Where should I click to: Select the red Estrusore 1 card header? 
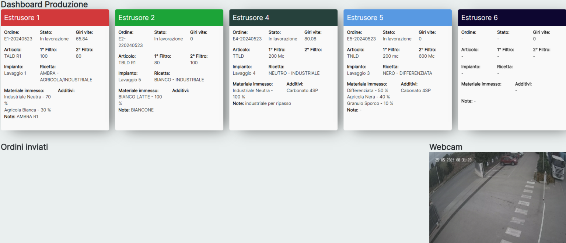(55, 18)
